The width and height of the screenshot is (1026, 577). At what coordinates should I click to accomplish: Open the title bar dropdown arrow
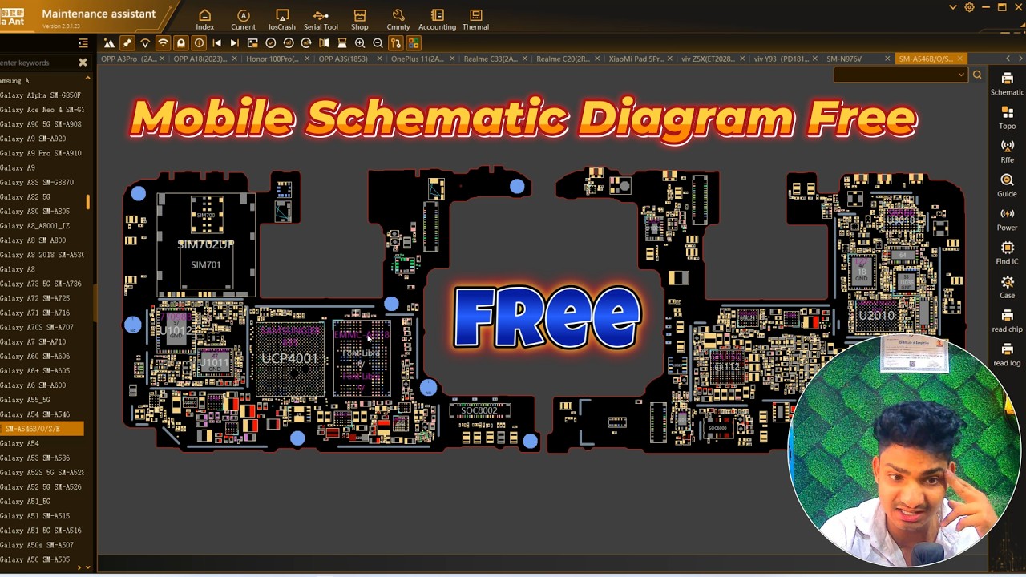click(x=952, y=7)
